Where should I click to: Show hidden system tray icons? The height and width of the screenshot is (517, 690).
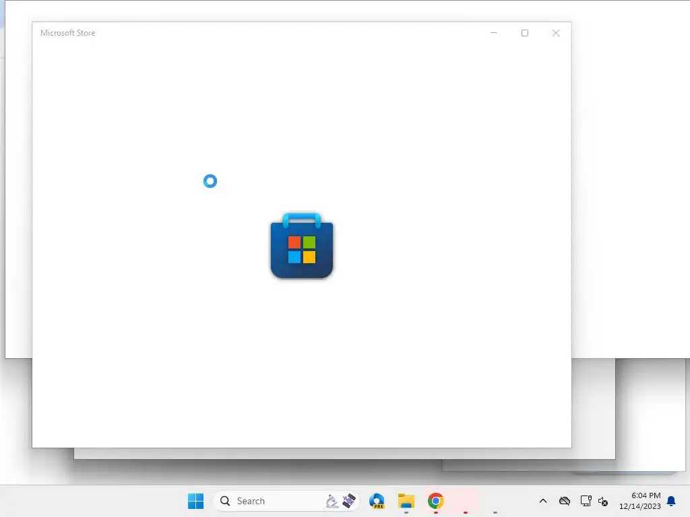tap(543, 501)
